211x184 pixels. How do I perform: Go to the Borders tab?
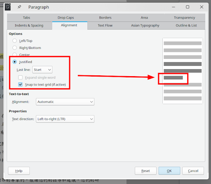pos(105,18)
